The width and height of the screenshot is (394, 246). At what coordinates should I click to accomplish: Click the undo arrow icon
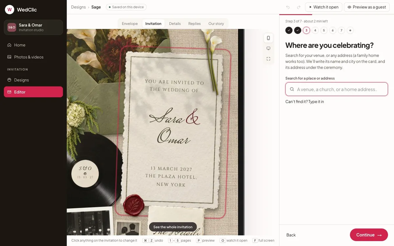288,7
